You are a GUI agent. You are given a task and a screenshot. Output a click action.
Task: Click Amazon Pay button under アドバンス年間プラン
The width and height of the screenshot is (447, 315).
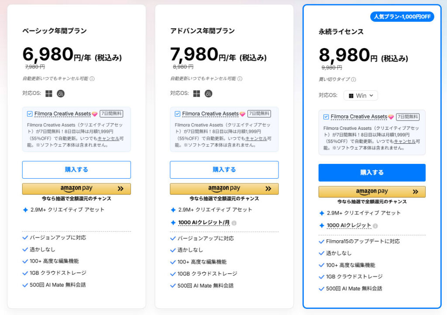224,188
